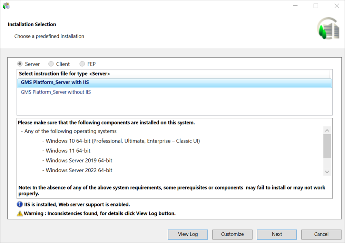Click the green building logo in header
345x243 pixels.
click(328, 29)
